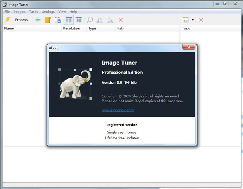The width and height of the screenshot is (243, 189).
Task: Click 'Lifetime free updates' text
Action: coord(122,138)
